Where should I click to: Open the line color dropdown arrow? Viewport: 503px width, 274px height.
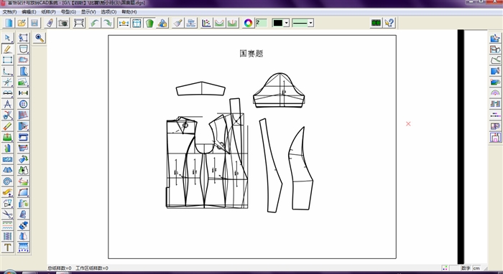tap(287, 23)
